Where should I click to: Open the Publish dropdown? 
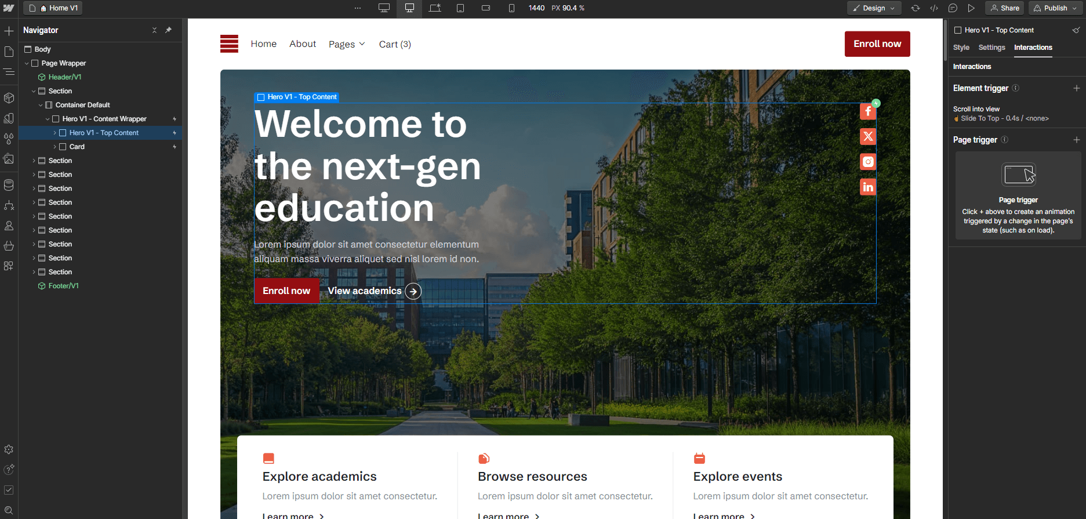coord(1055,8)
